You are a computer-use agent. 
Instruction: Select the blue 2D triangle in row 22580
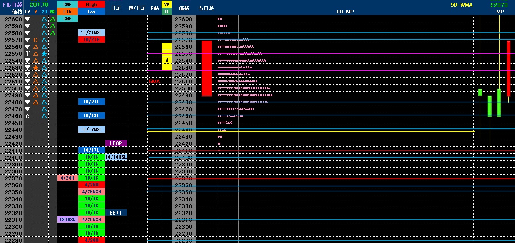(44, 33)
